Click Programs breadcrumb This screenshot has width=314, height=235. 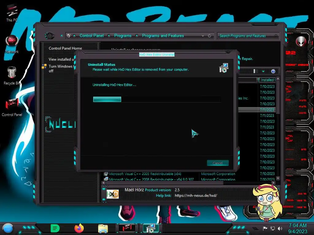123,36
